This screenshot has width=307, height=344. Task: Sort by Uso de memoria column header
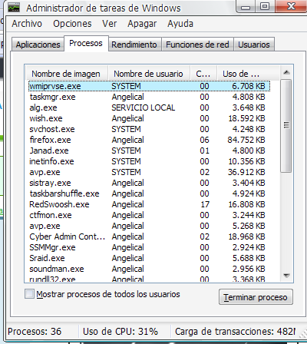pos(248,74)
